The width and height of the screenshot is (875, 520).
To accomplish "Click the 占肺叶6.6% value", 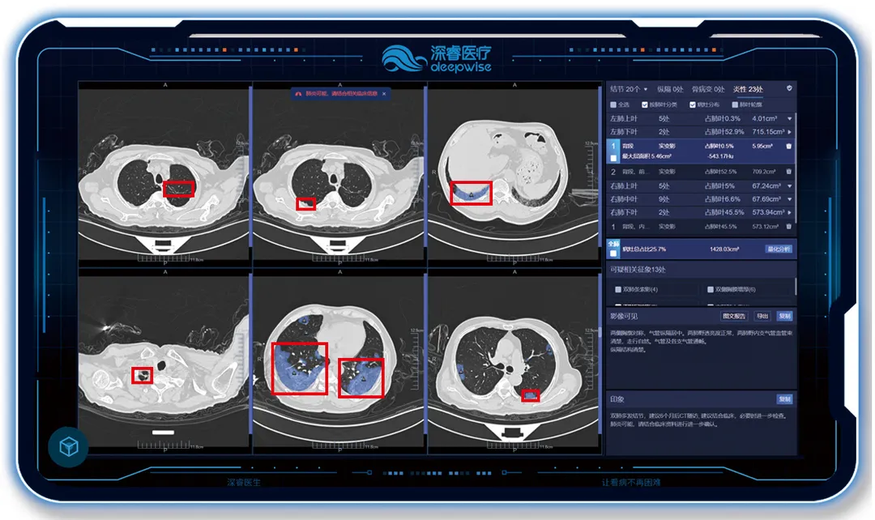I will click(x=722, y=199).
